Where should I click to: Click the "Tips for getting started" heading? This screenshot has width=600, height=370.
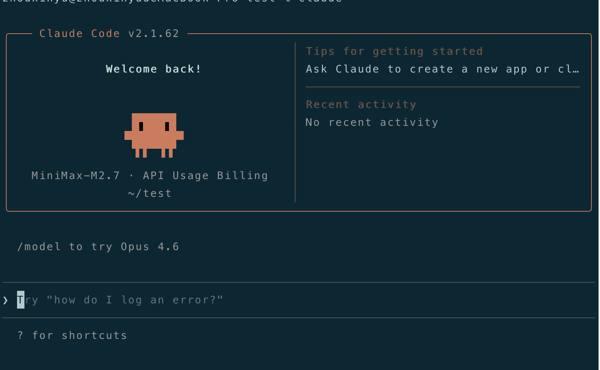point(394,51)
